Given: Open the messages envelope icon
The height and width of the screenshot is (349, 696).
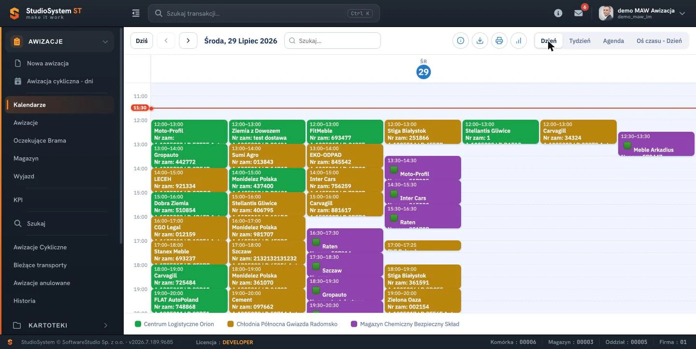Looking at the screenshot, I should pyautogui.click(x=579, y=14).
